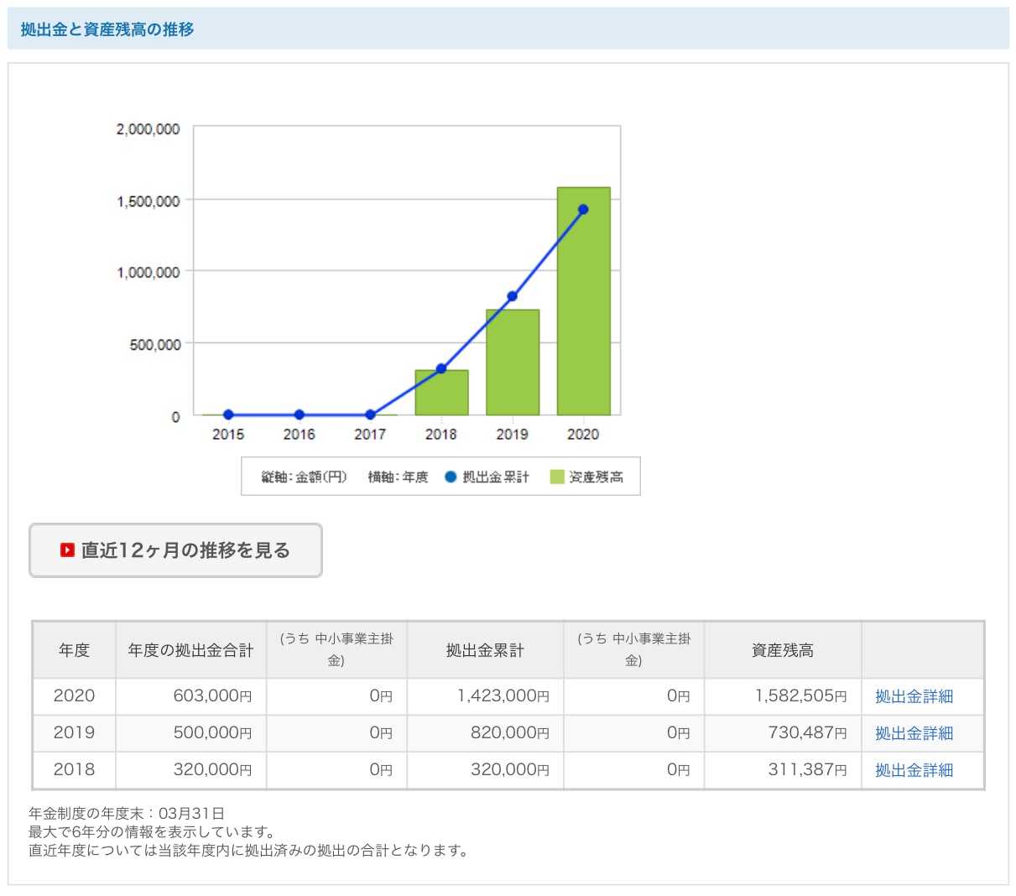Image resolution: width=1016 pixels, height=896 pixels.
Task: Select the 2015 blue data point
Action: tap(228, 414)
